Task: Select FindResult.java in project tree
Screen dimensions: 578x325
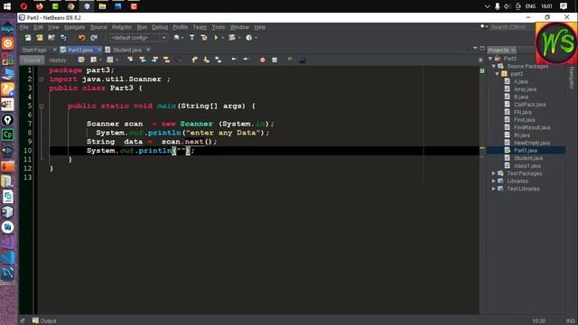Action: [532, 127]
